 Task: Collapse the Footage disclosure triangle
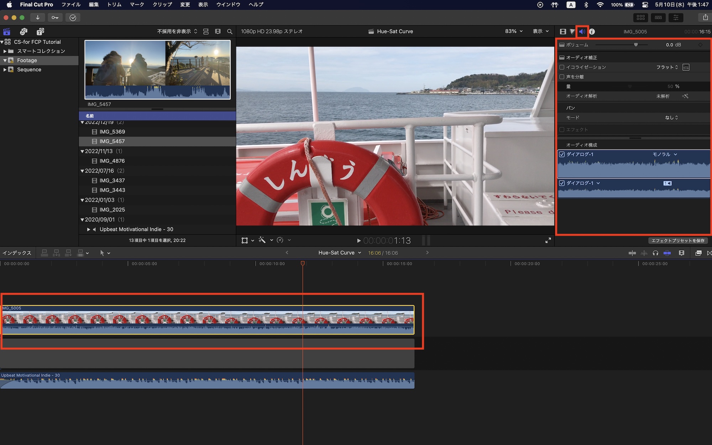click(x=5, y=60)
